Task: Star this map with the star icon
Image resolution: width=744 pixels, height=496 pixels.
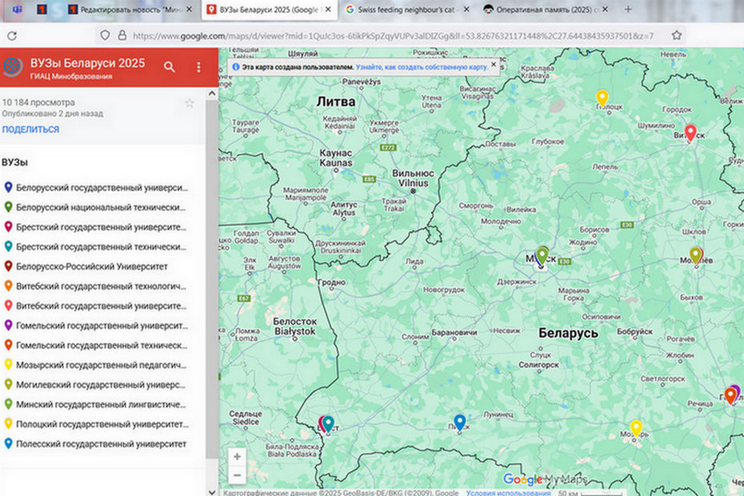Action: point(190,103)
